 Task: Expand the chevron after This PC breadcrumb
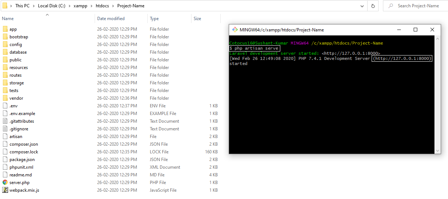coord(34,6)
